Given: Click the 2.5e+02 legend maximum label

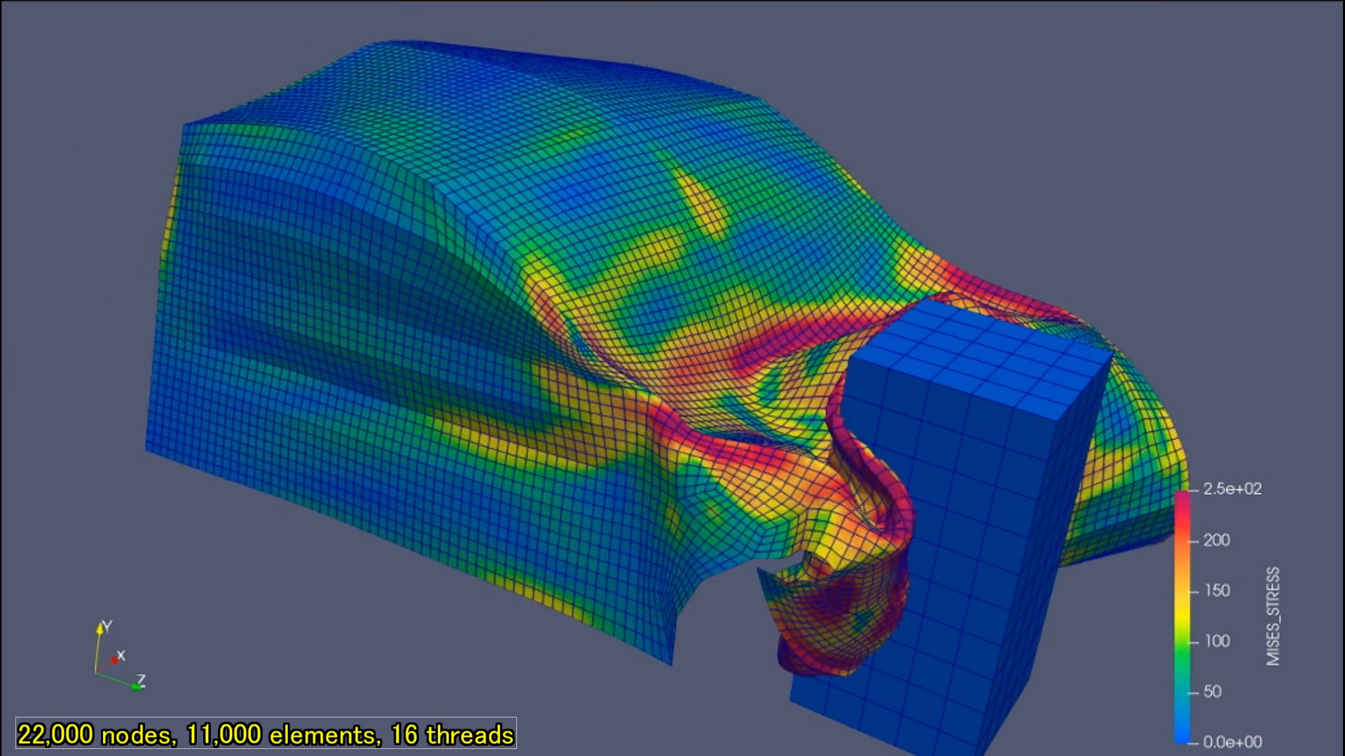Looking at the screenshot, I should (1232, 489).
